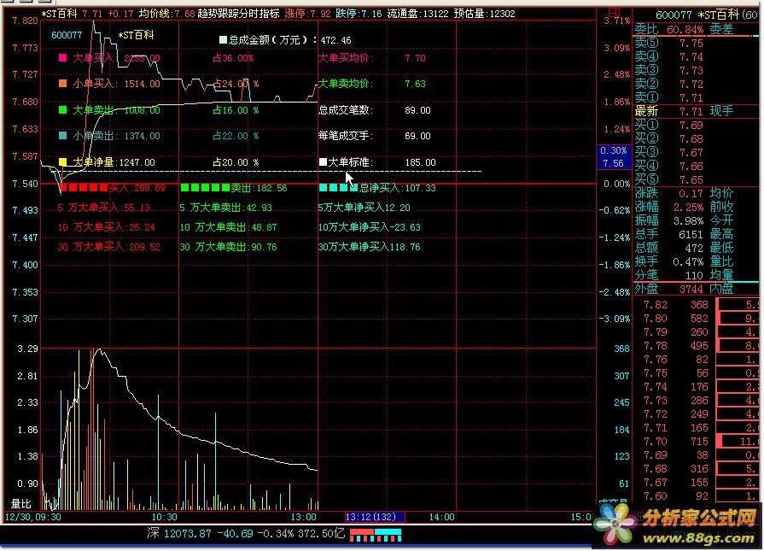Image resolution: width=764 pixels, height=551 pixels.
Task: Click the yellow square beside 大单净量
Action: [x=62, y=162]
